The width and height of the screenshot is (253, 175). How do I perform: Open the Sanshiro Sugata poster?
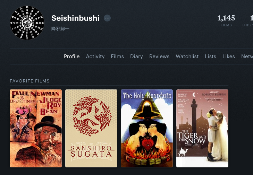(91, 128)
